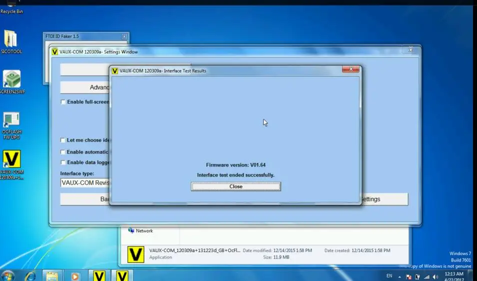
Task: Click the Date created value 12/14/2015 1:58 PM
Action: click(370, 250)
